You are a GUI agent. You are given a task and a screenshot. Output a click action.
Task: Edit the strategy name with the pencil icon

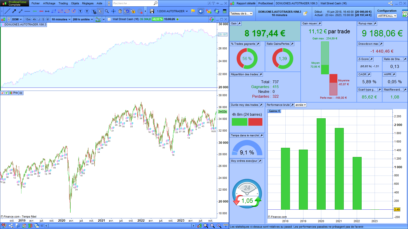[x=305, y=13]
